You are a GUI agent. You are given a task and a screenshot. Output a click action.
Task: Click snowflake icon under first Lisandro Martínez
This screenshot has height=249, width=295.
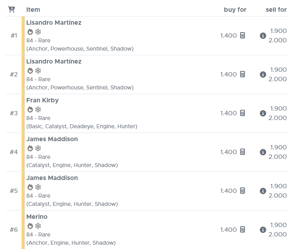[38, 32]
